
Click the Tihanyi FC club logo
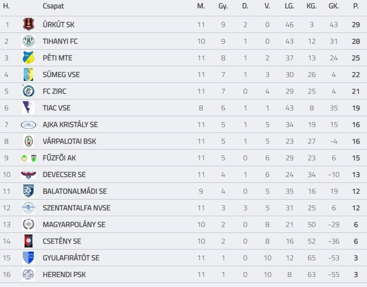28,41
